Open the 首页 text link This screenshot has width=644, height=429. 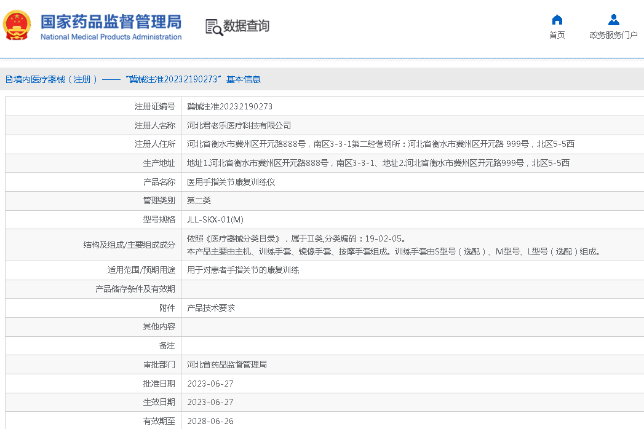point(557,35)
